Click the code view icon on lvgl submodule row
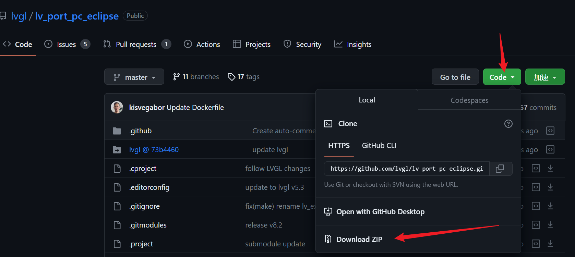The image size is (575, 257). click(550, 149)
